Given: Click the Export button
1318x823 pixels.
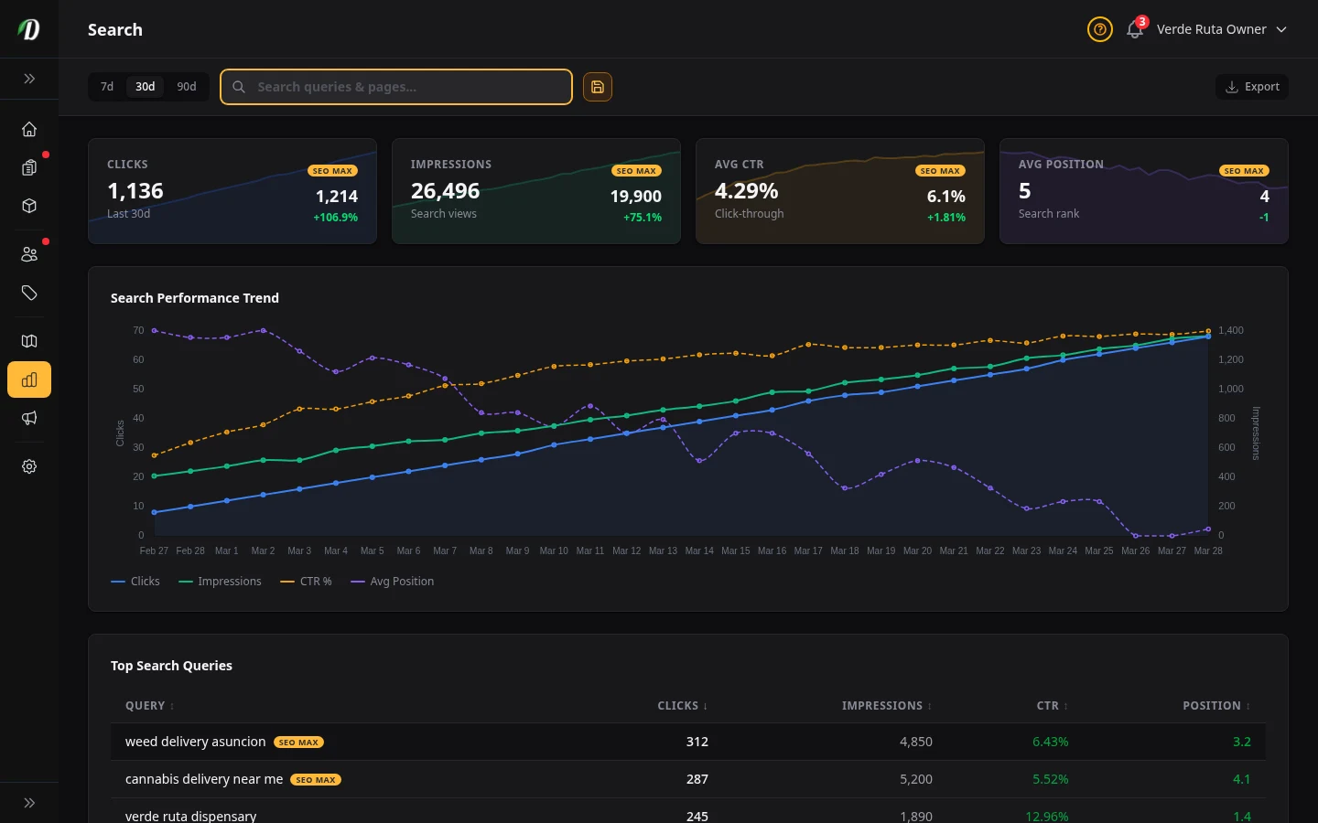Looking at the screenshot, I should pyautogui.click(x=1252, y=87).
